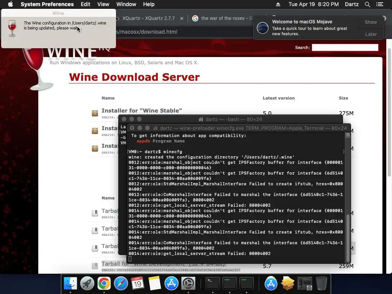
Task: Click the Mojave notification icon
Action: [x=263, y=28]
